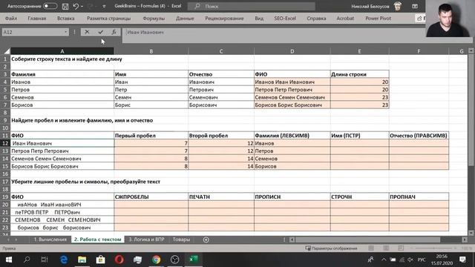This screenshot has height=267, width=475.
Task: Open the Power Pivot ribbon tab
Action: (378, 19)
